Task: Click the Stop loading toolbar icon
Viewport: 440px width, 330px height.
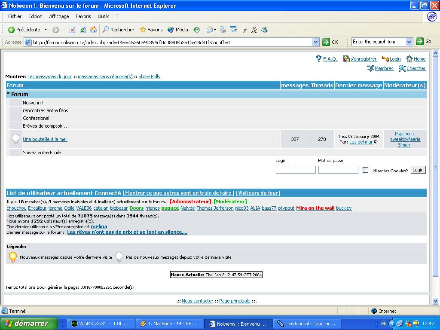Action: pyautogui.click(x=72, y=30)
